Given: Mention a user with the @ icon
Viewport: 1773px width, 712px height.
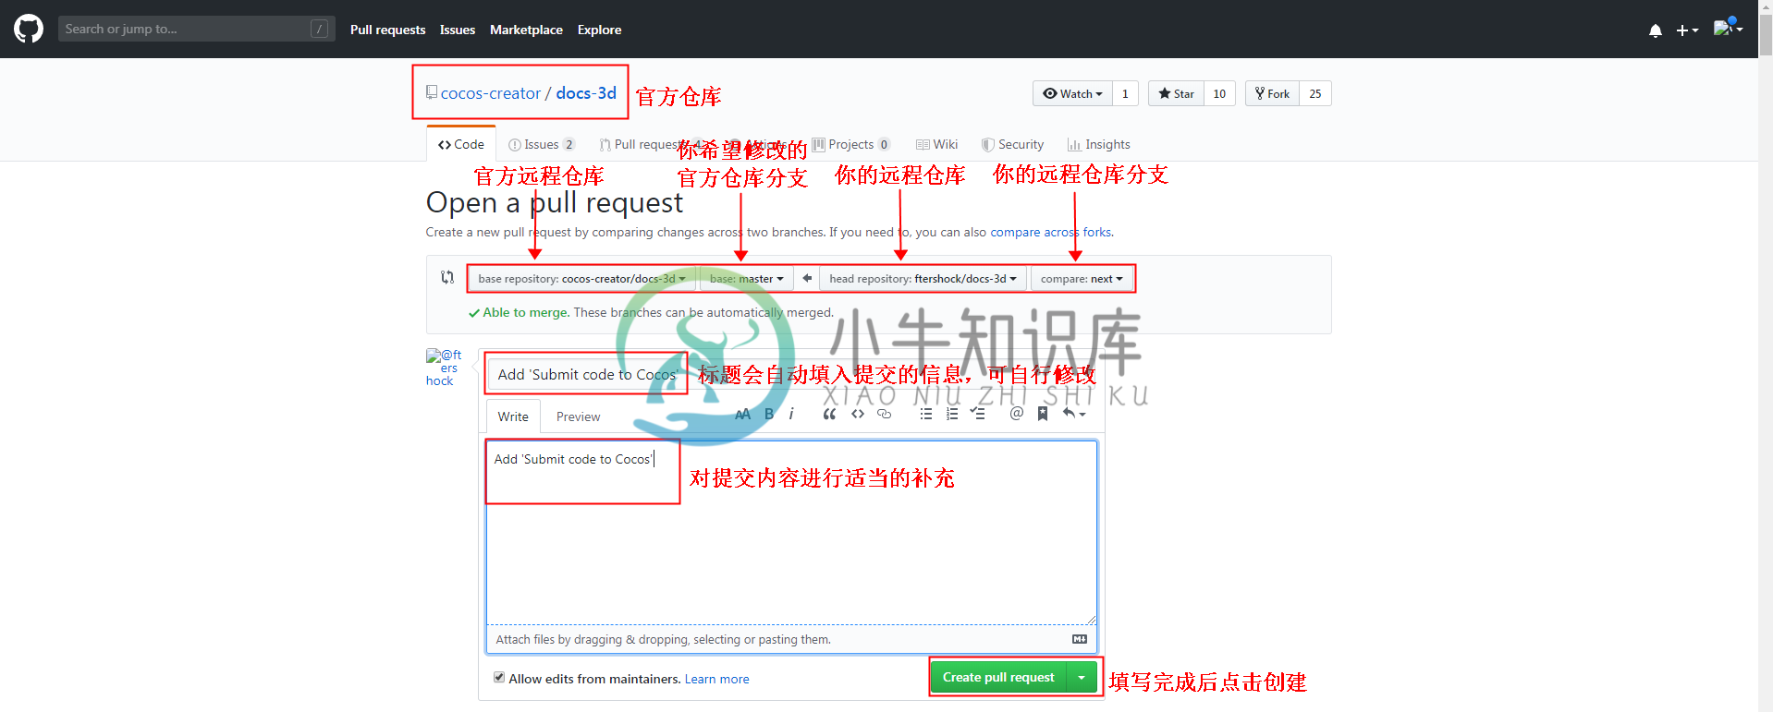Looking at the screenshot, I should 1017,414.
